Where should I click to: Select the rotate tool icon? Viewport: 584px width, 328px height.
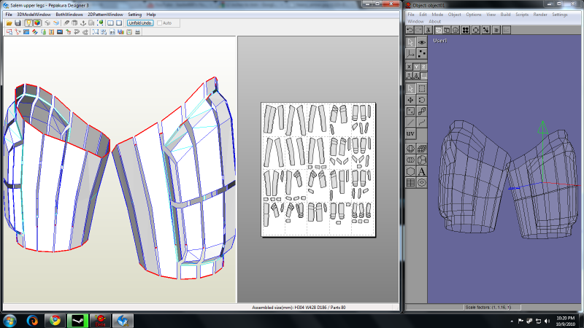[x=423, y=100]
